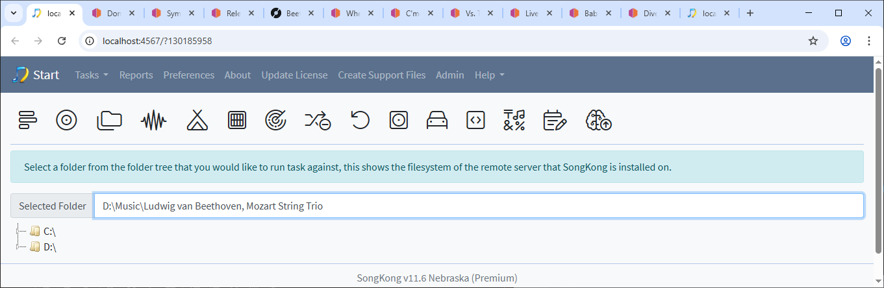The height and width of the screenshot is (288, 884).
Task: Click the text, music note and percent symbols icon
Action: tap(514, 120)
